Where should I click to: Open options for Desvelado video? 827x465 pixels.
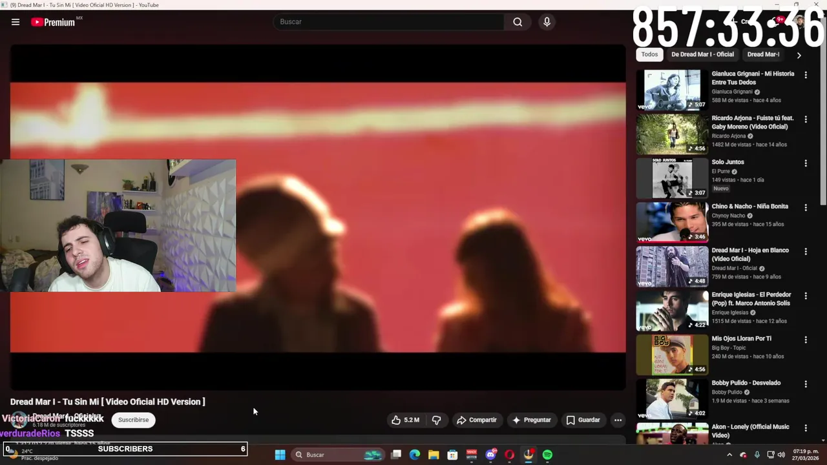click(805, 384)
